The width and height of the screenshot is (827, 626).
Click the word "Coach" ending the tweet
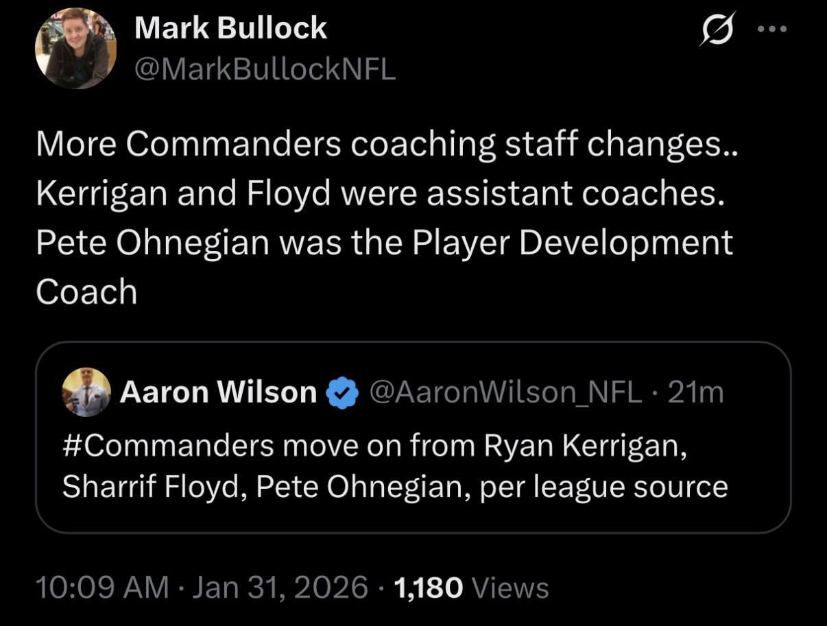pos(86,293)
